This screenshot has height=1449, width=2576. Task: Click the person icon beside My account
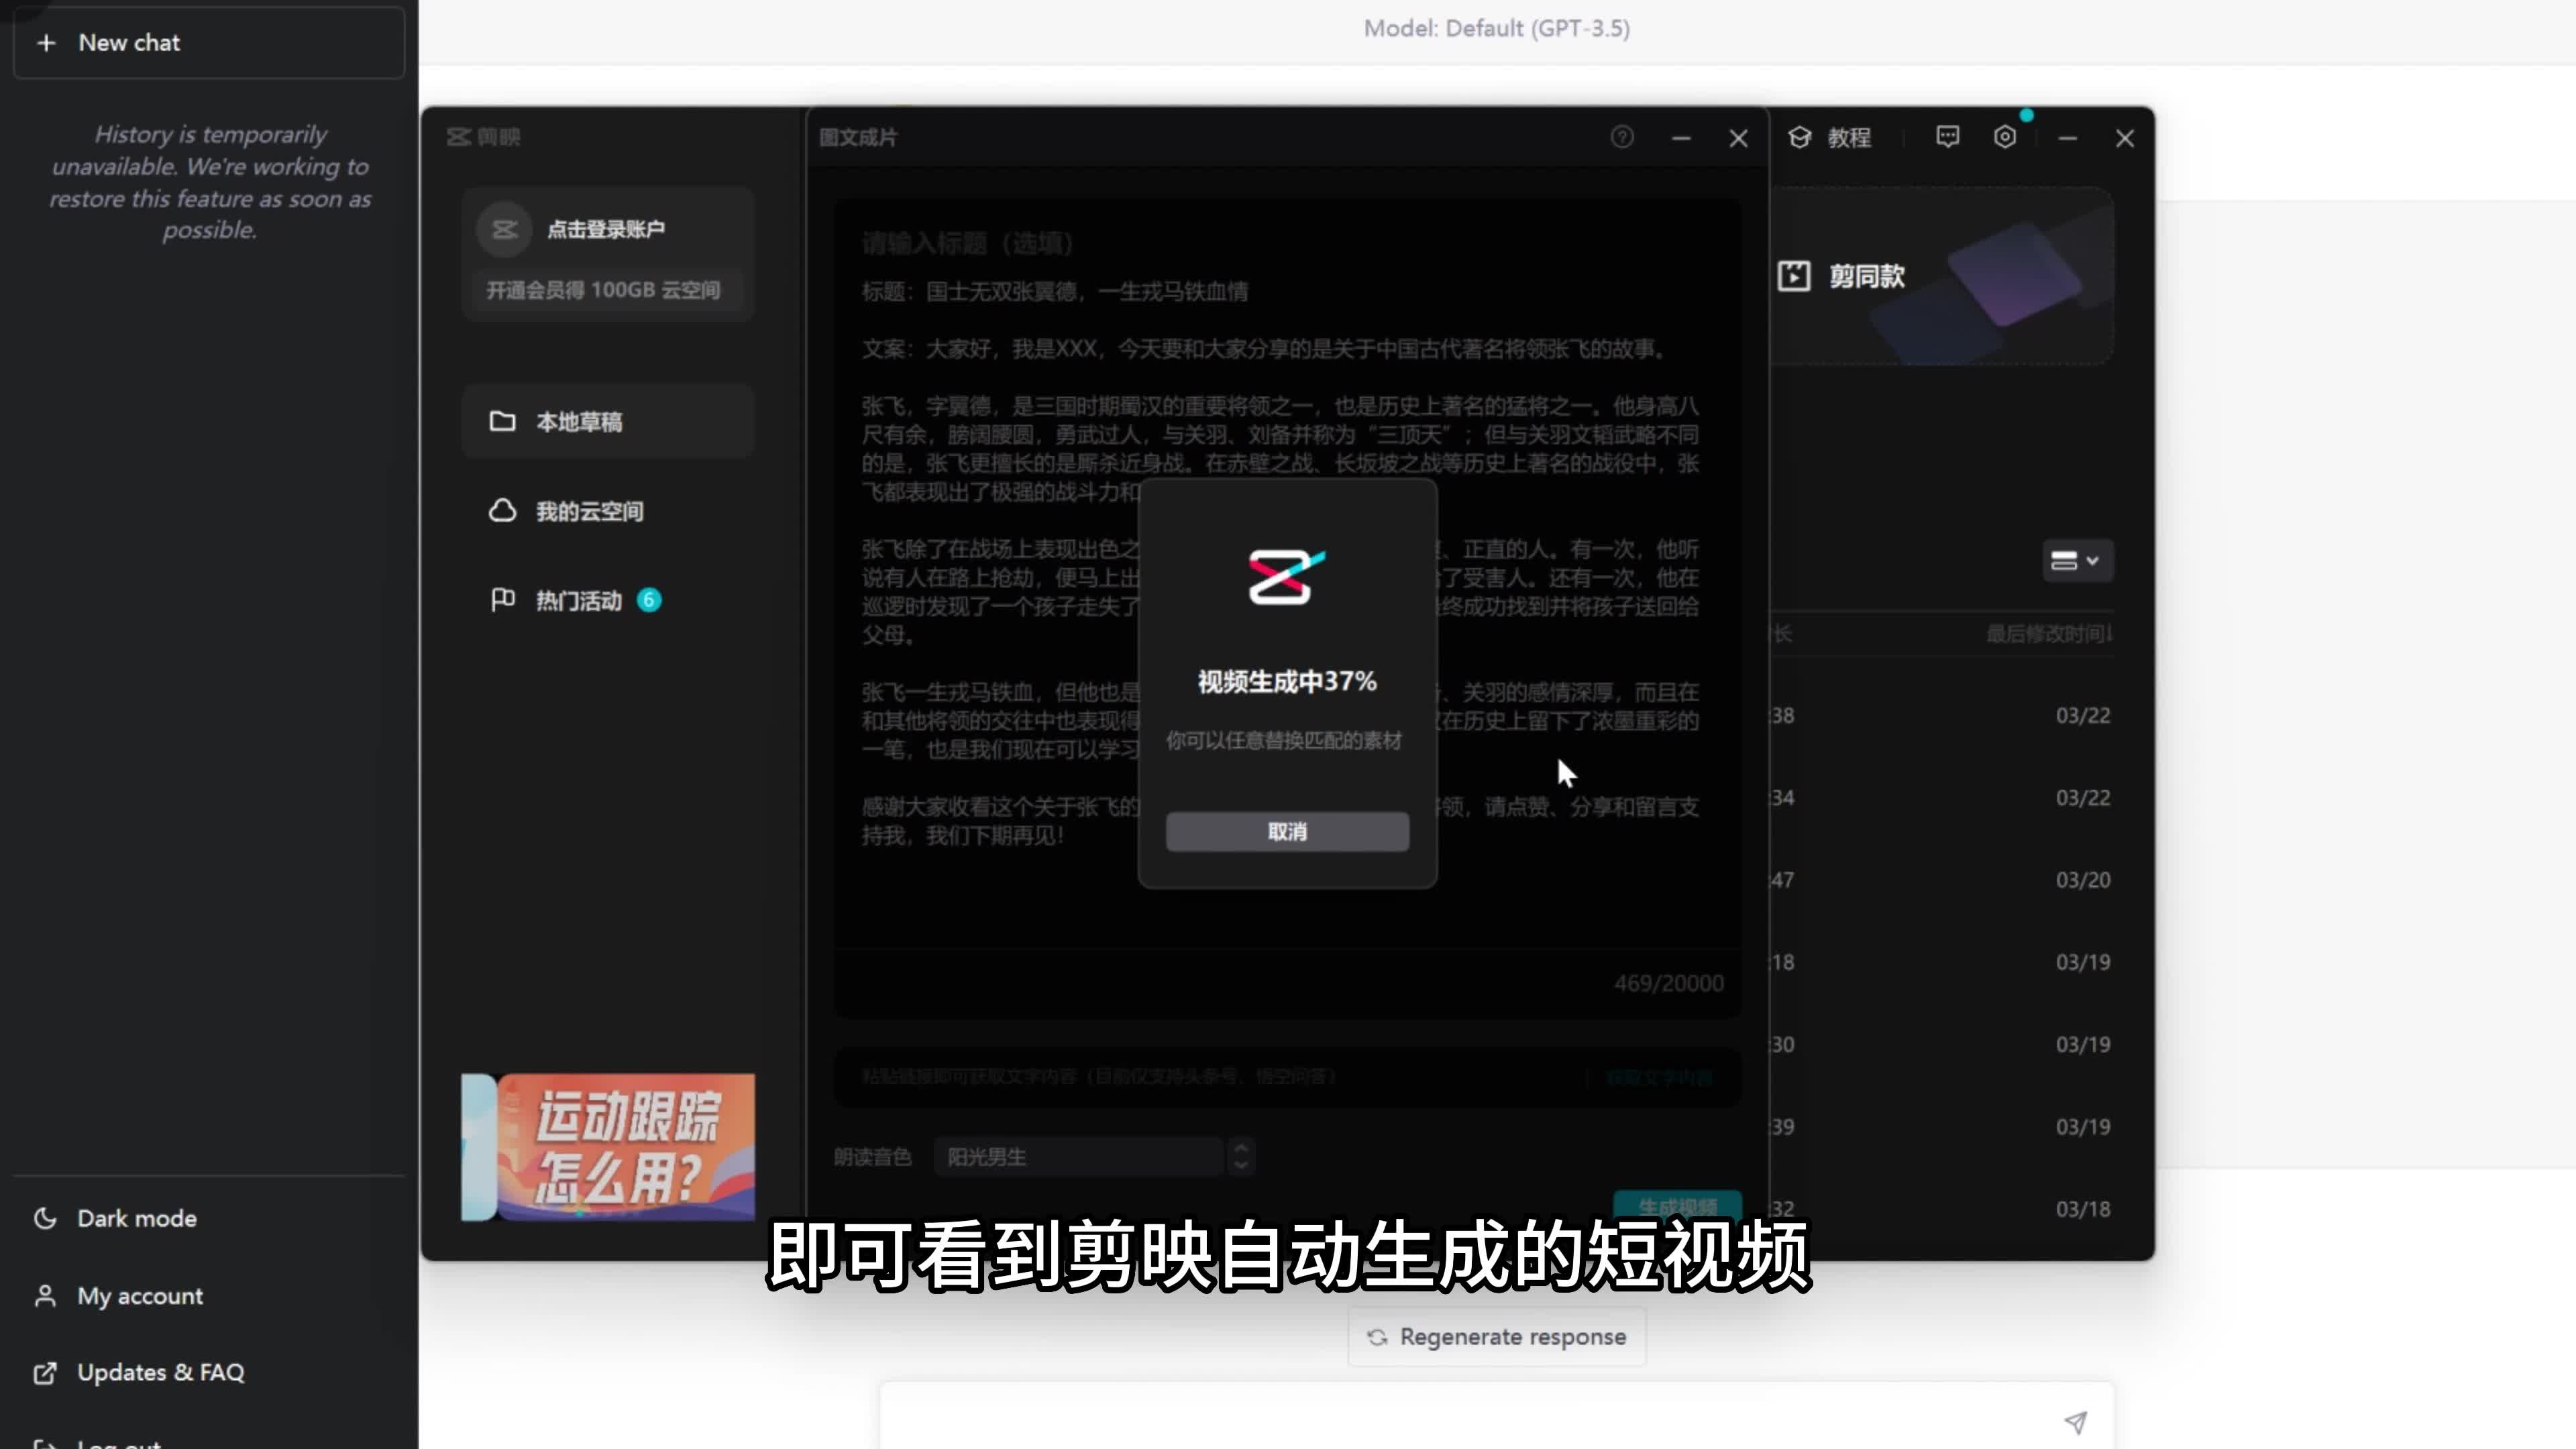pos(45,1295)
